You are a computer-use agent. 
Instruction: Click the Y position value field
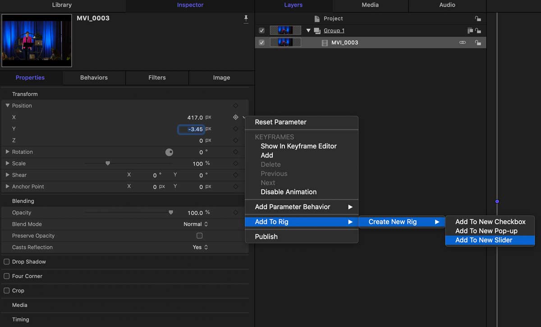(x=191, y=129)
